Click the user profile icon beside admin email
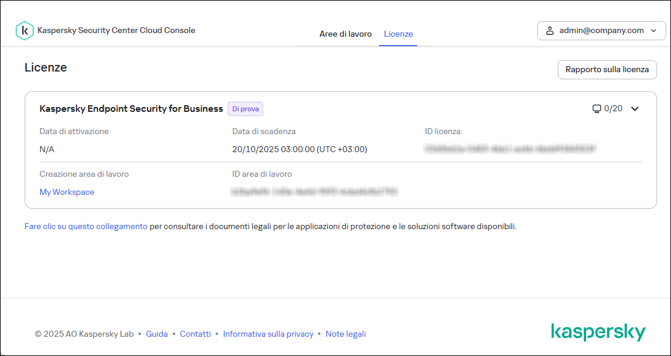The image size is (671, 356). [549, 30]
